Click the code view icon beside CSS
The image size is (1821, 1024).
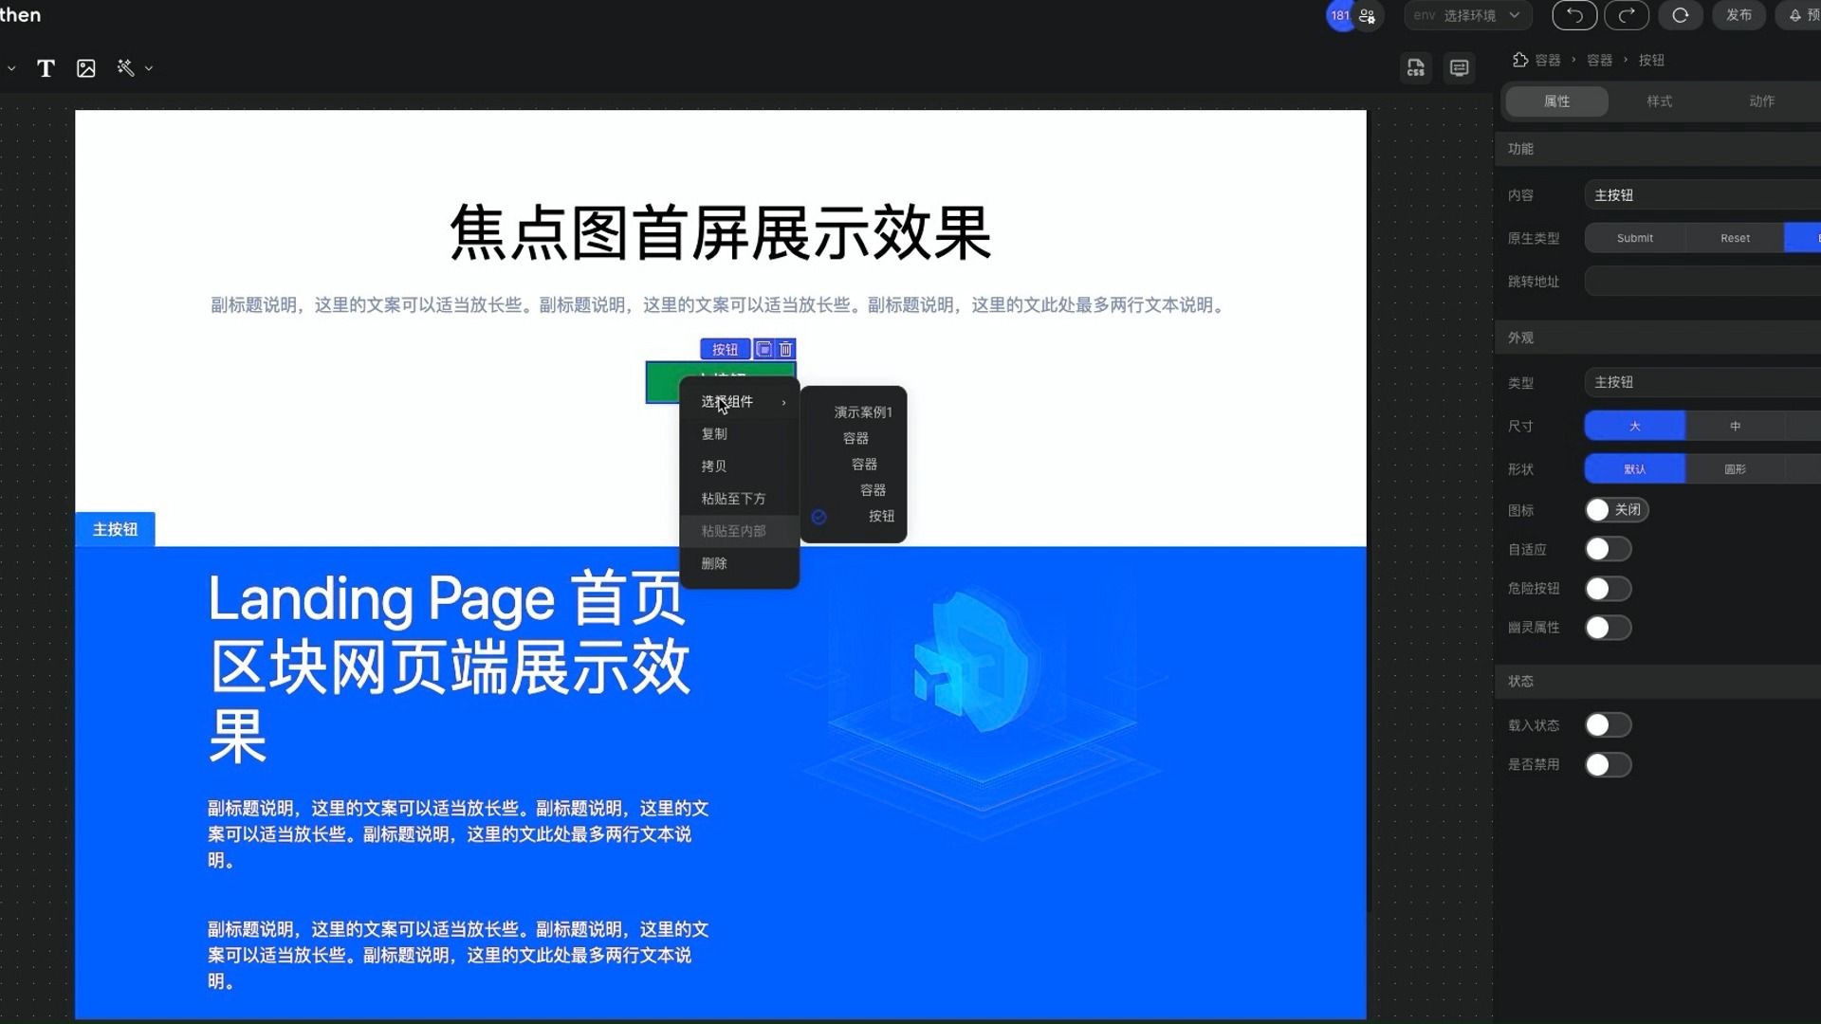coord(1459,67)
